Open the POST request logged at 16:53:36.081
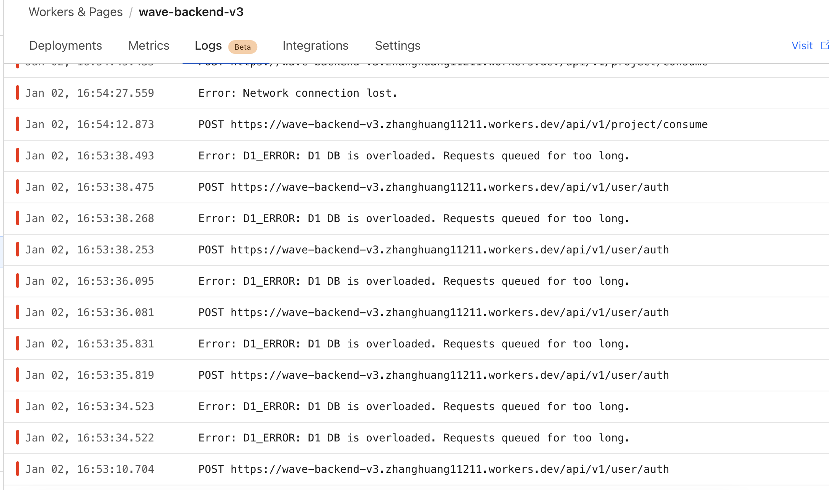This screenshot has width=829, height=490. click(433, 313)
